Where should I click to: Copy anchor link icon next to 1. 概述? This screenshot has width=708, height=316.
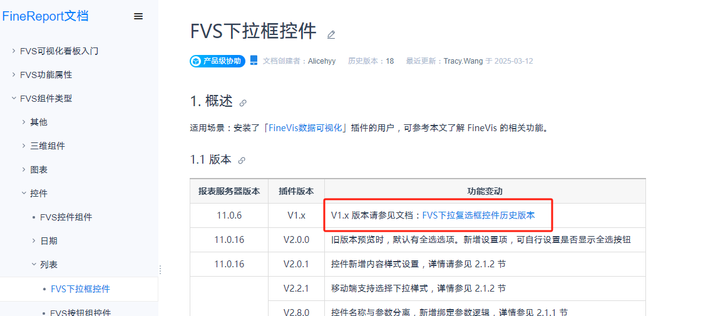click(x=243, y=102)
